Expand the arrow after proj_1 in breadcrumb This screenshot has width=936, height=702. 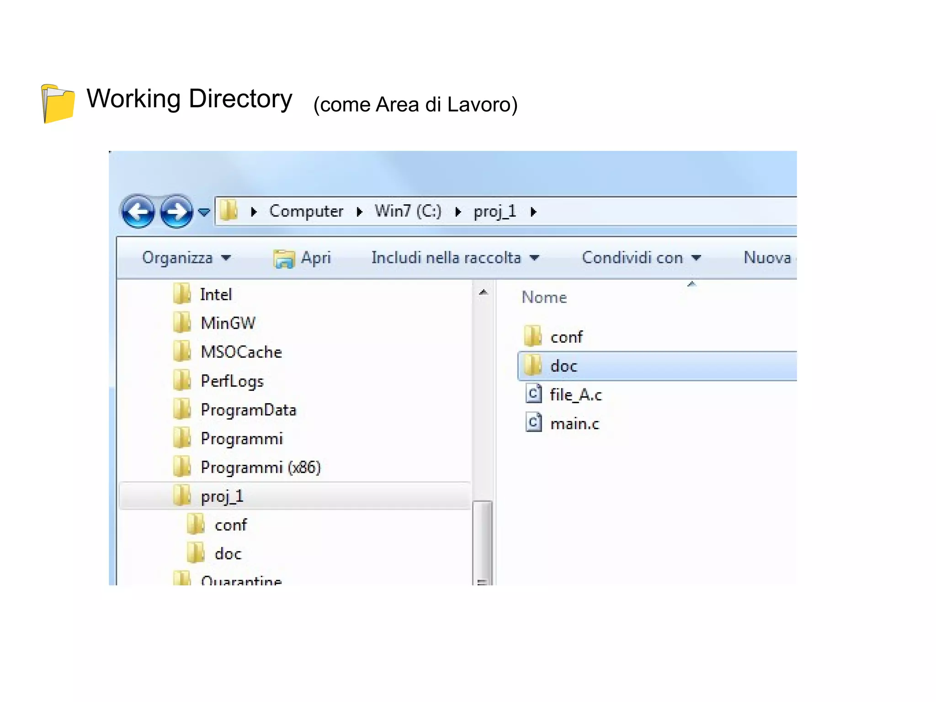pyautogui.click(x=533, y=212)
